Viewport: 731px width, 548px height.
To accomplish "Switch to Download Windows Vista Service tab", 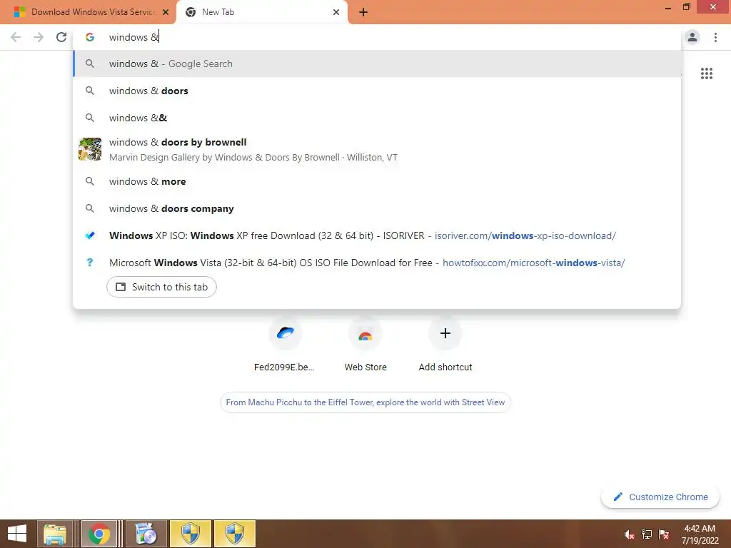I will [x=88, y=12].
